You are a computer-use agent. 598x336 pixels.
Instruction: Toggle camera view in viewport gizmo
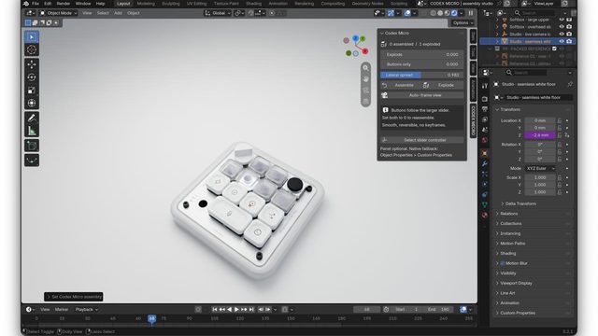click(x=365, y=91)
